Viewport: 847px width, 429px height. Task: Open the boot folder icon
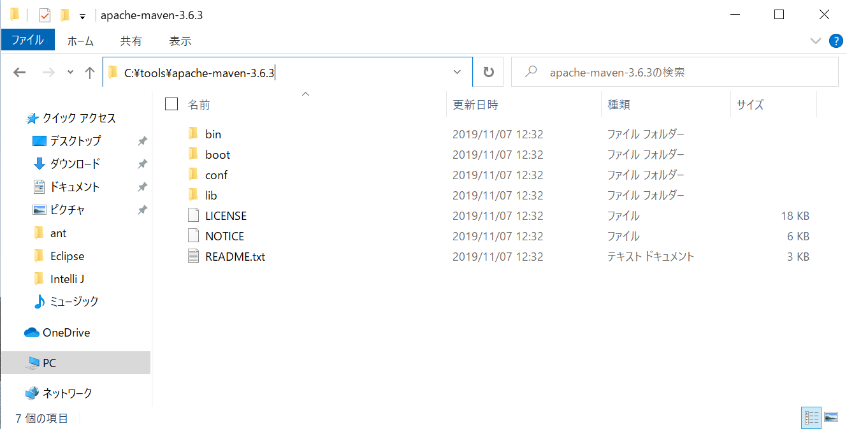tap(194, 154)
